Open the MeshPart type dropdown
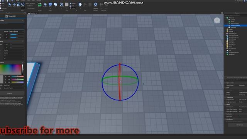The width and height of the screenshot is (247, 139). click(x=14, y=85)
